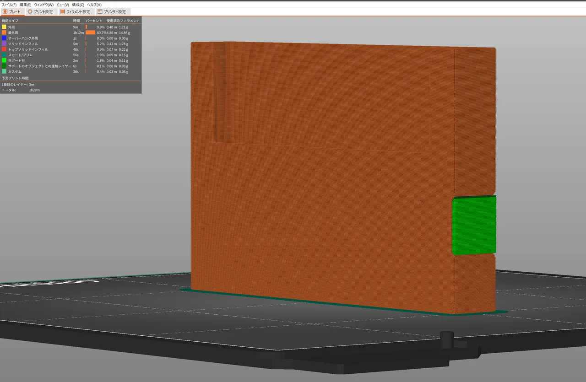586x382 pixels.
Task: Click the blue オーバーハング外周 color square
Action: click(x=4, y=38)
